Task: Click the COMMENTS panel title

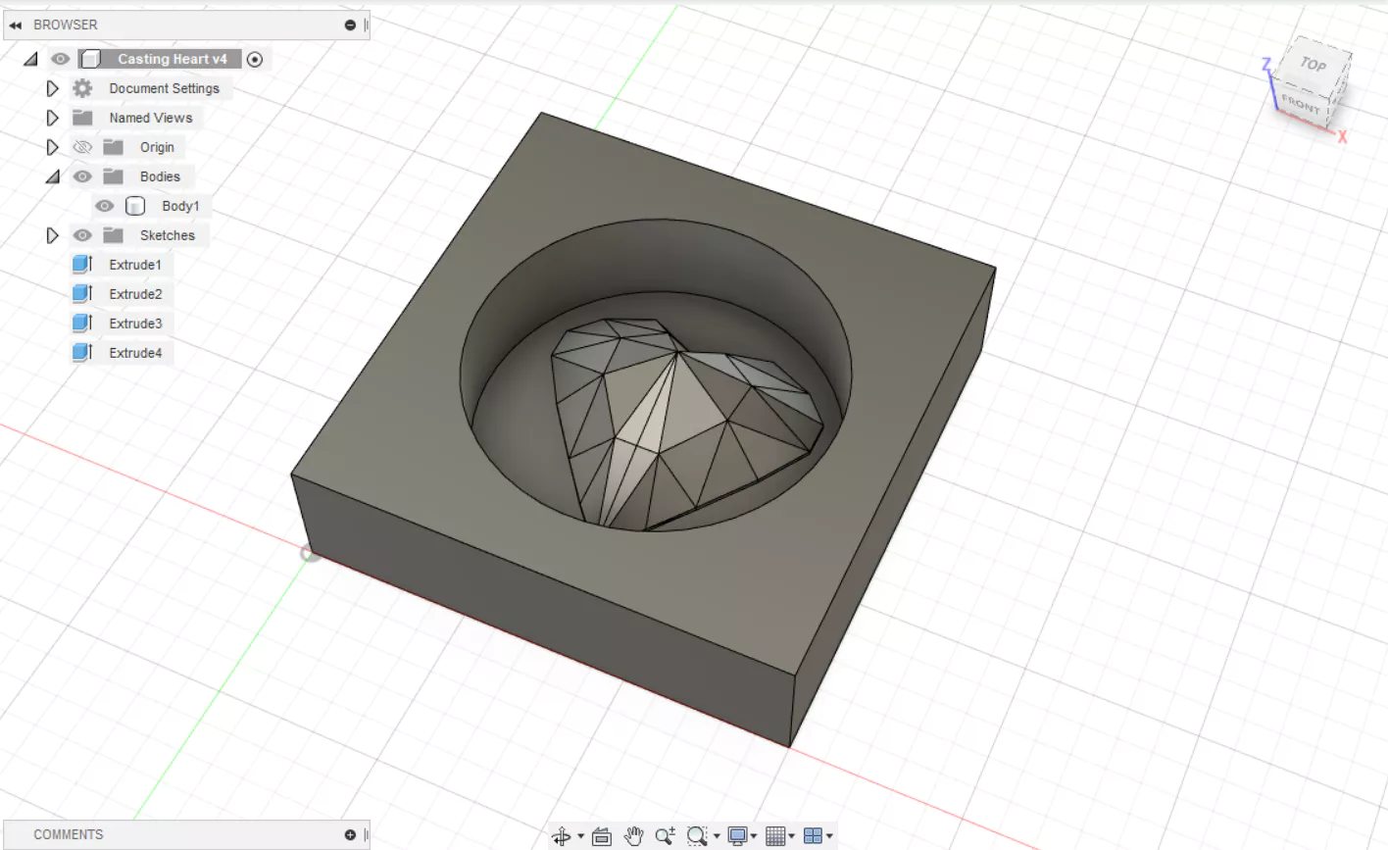Action: 69,834
